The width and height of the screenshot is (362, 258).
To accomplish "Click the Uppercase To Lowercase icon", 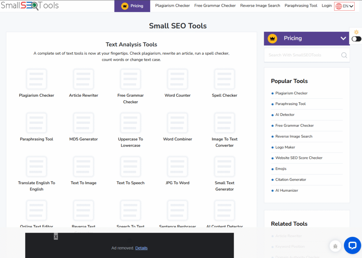I will (x=130, y=123).
